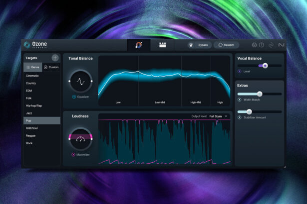
Task: Click the window resize handle corner
Action: pos(285,167)
